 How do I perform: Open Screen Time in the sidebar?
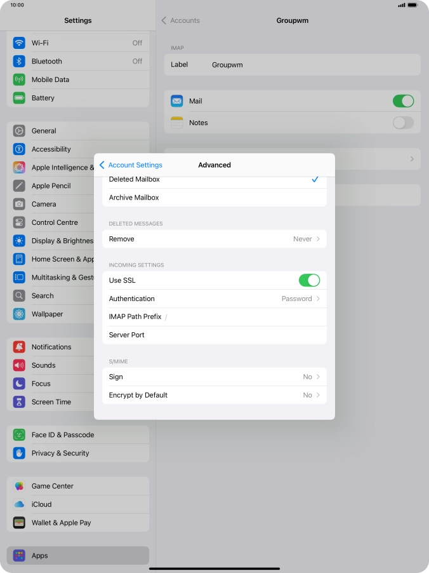(x=51, y=402)
